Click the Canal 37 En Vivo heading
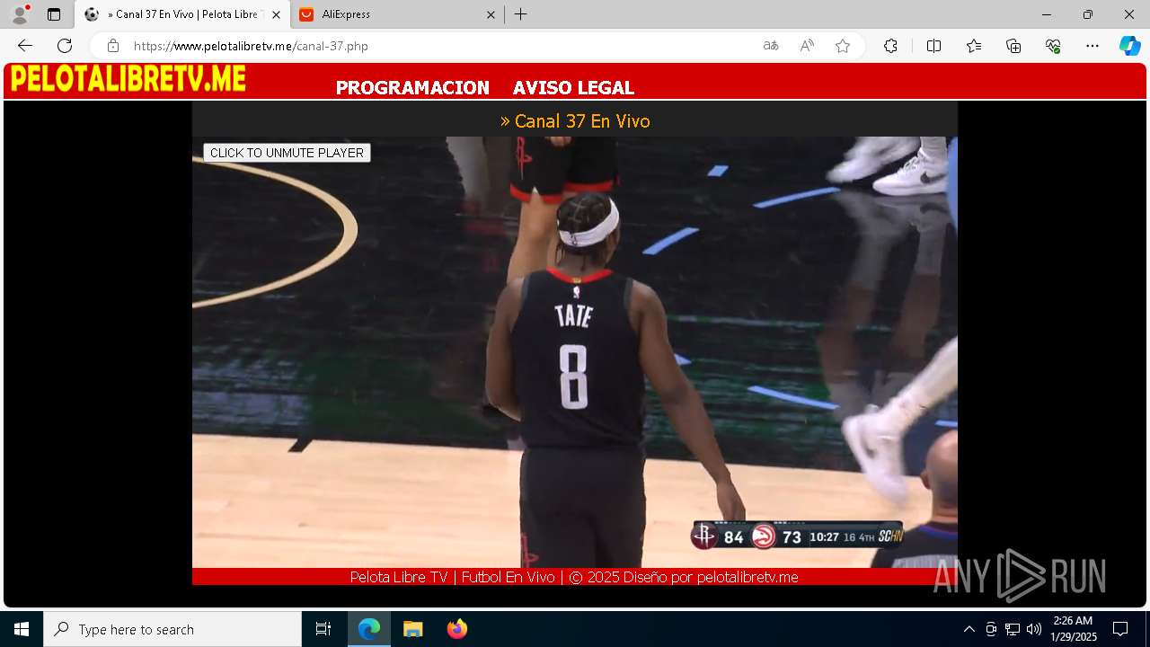The image size is (1150, 647). (575, 121)
